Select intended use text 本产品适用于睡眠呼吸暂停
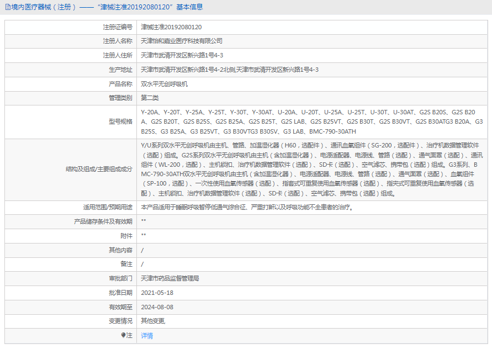Image resolution: width=492 pixels, height=349 pixels. [247, 207]
